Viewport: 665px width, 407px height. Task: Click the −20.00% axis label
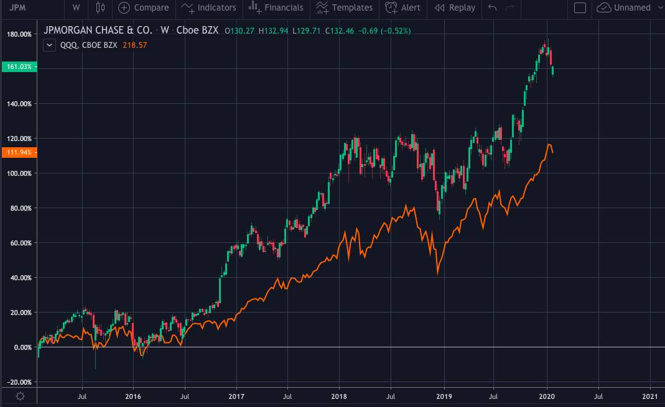pos(19,382)
